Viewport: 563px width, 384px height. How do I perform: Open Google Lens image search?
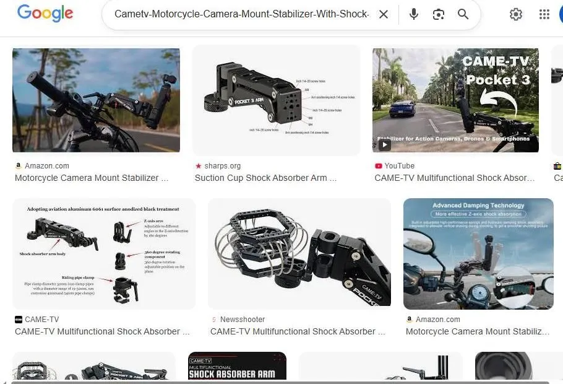point(439,14)
